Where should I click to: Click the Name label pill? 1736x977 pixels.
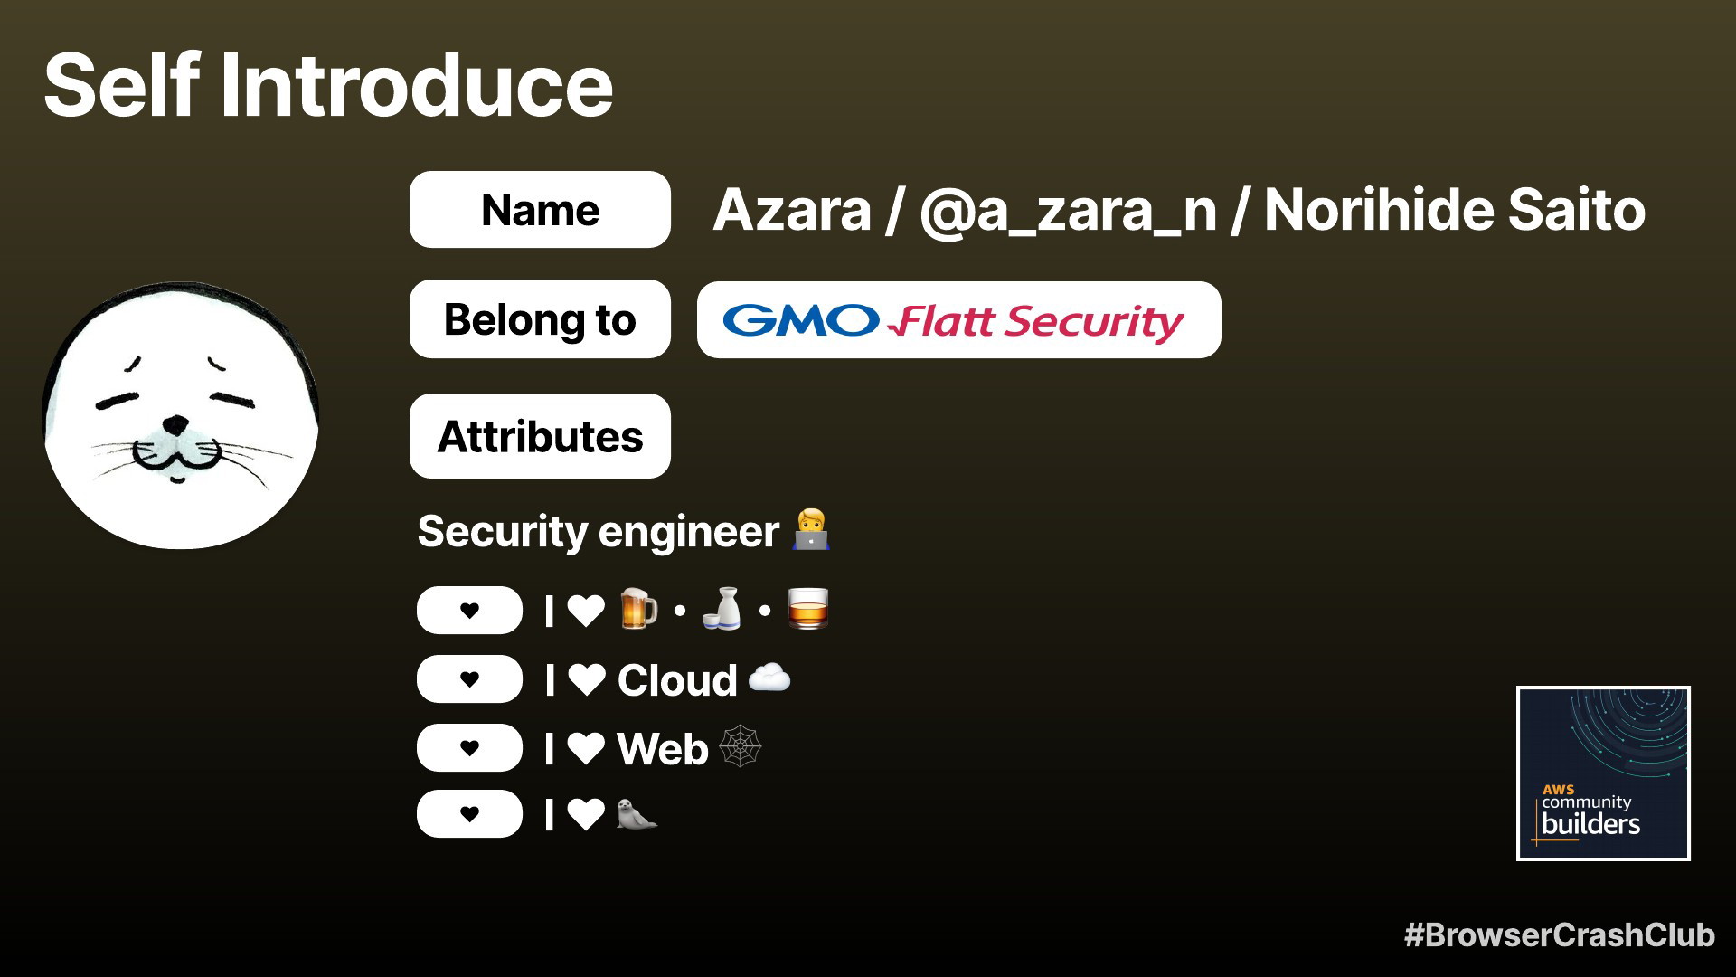point(540,209)
